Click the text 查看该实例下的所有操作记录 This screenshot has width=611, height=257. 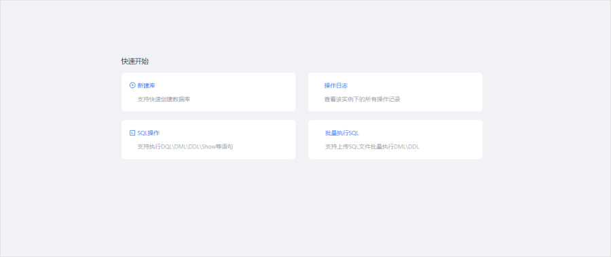[x=363, y=99]
